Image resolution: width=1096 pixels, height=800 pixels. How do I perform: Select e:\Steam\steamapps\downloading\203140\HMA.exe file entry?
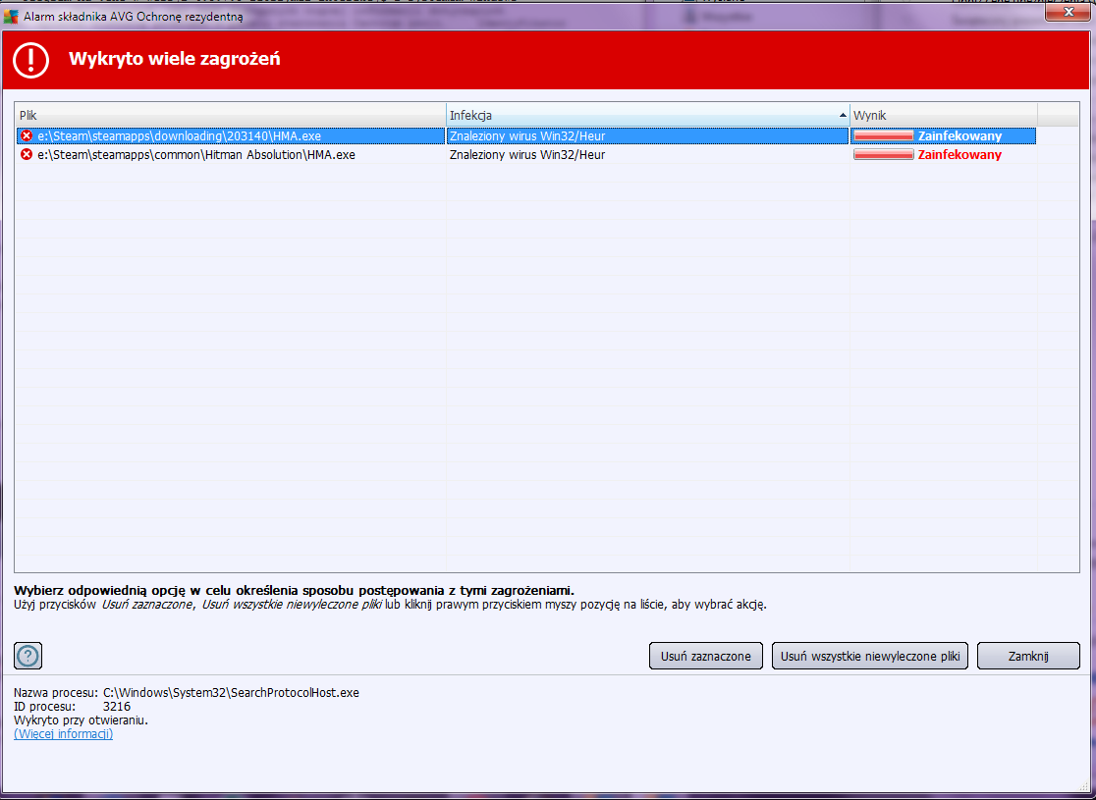[x=180, y=136]
